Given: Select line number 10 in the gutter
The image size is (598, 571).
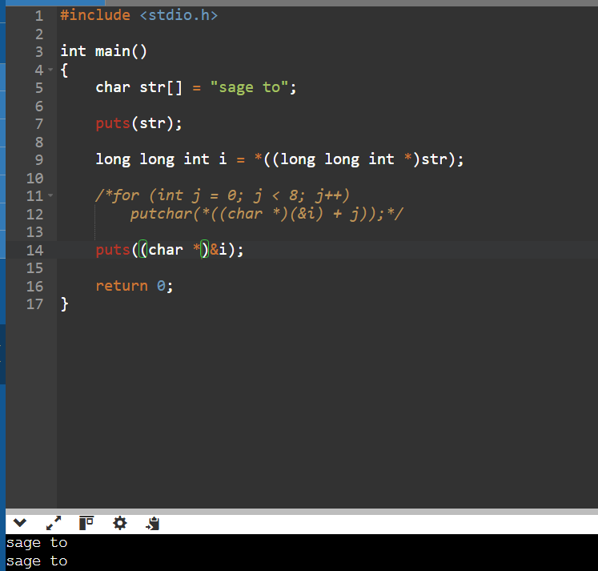Looking at the screenshot, I should (x=34, y=178).
